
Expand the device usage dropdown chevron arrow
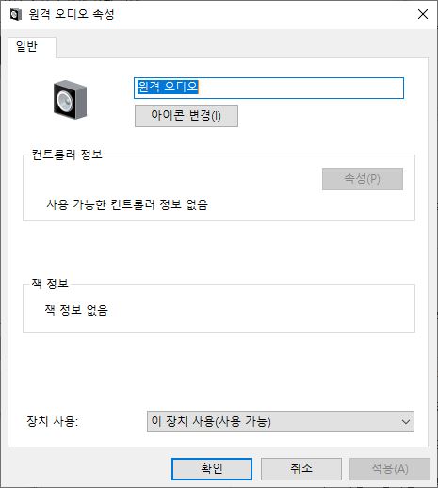click(x=406, y=422)
